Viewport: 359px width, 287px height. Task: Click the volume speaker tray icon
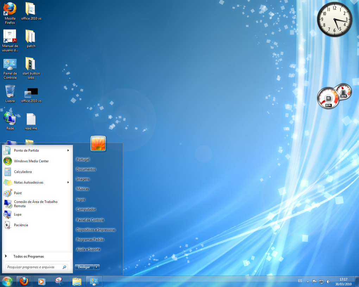(x=328, y=281)
